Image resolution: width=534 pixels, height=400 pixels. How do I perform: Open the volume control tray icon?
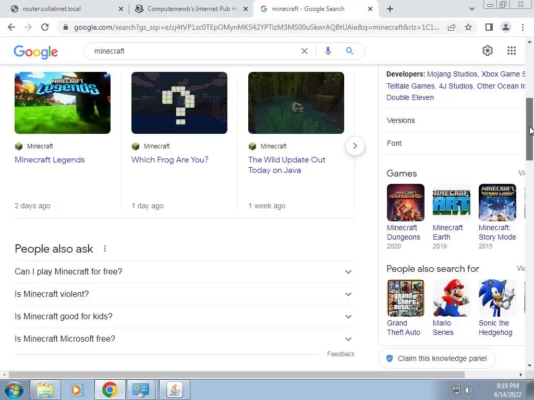[469, 390]
